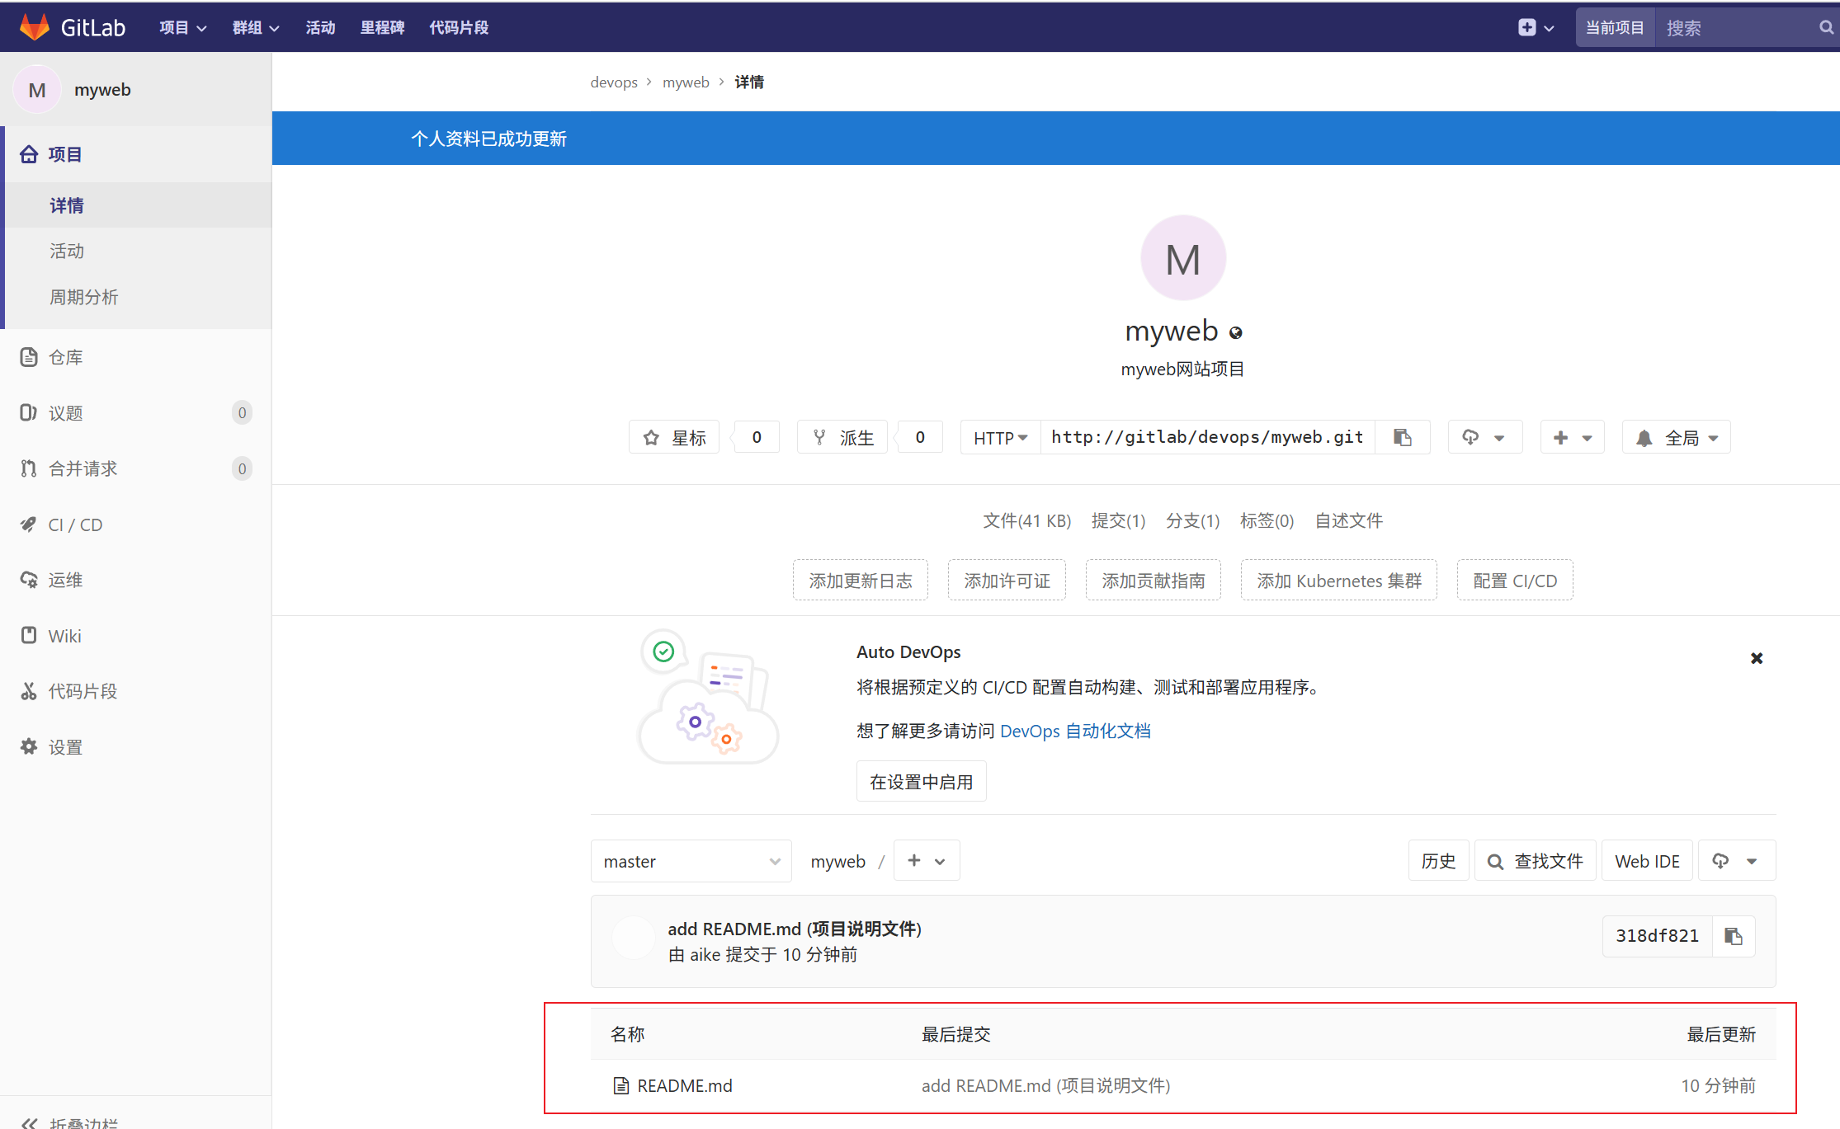Screen dimensions: 1840x1129
Task: Open the Wiki sidebar section
Action: click(x=64, y=636)
